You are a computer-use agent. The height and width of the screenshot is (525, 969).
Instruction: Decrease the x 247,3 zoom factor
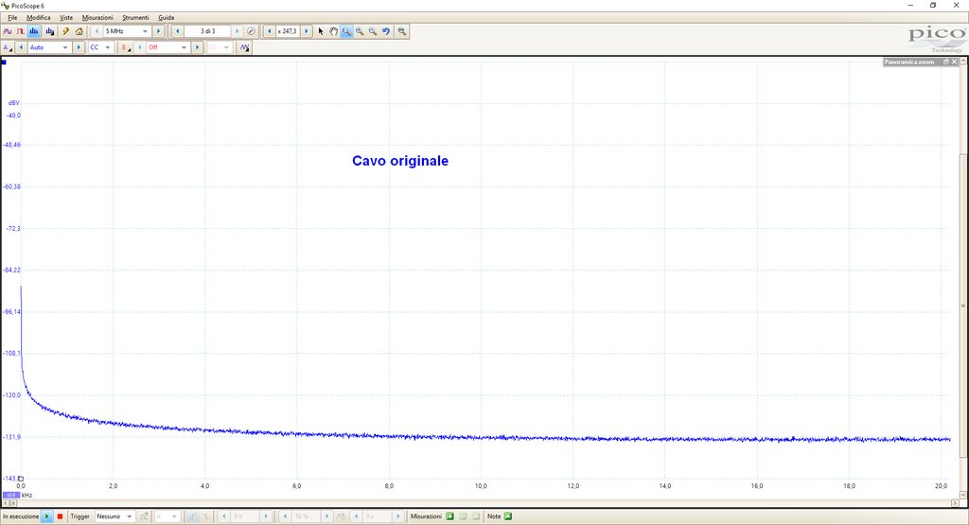[x=270, y=31]
